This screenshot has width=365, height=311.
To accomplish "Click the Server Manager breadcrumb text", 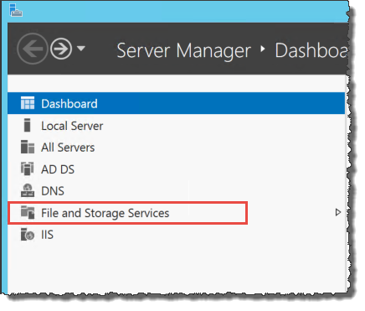I will pos(183,51).
